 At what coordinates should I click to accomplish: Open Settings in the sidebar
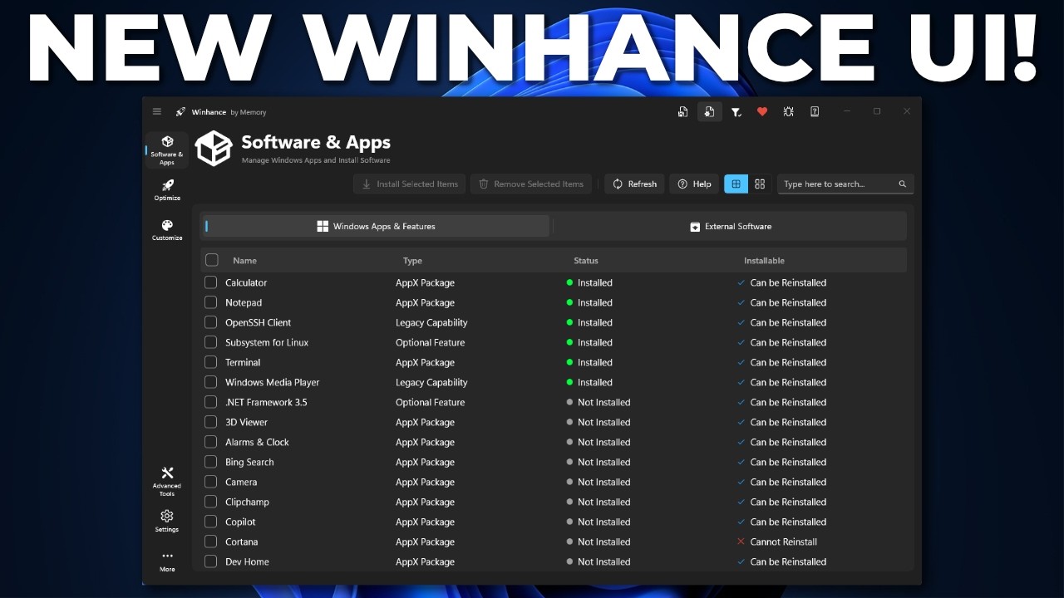pyautogui.click(x=167, y=521)
